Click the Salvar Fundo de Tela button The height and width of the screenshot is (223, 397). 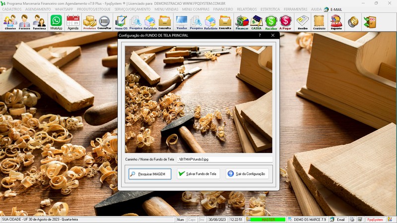[198, 174]
